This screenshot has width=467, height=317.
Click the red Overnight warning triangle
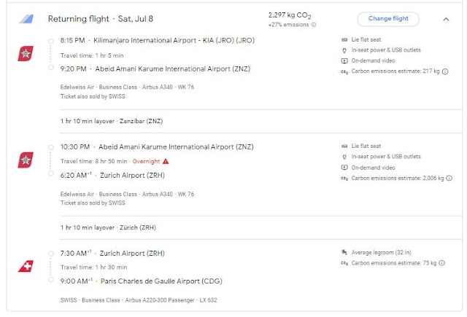(166, 161)
